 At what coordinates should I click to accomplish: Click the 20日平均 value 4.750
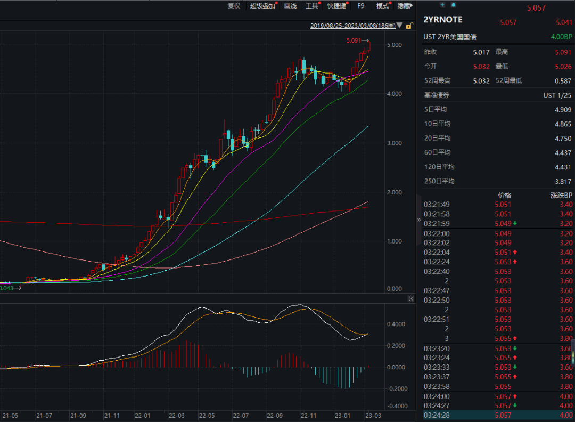(563, 139)
